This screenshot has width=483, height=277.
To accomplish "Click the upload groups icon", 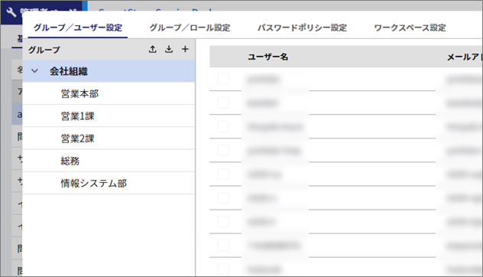I will pos(153,49).
